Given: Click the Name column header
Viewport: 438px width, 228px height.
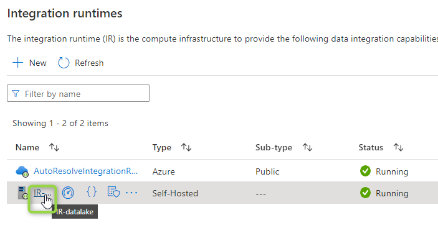Looking at the screenshot, I should 27,147.
